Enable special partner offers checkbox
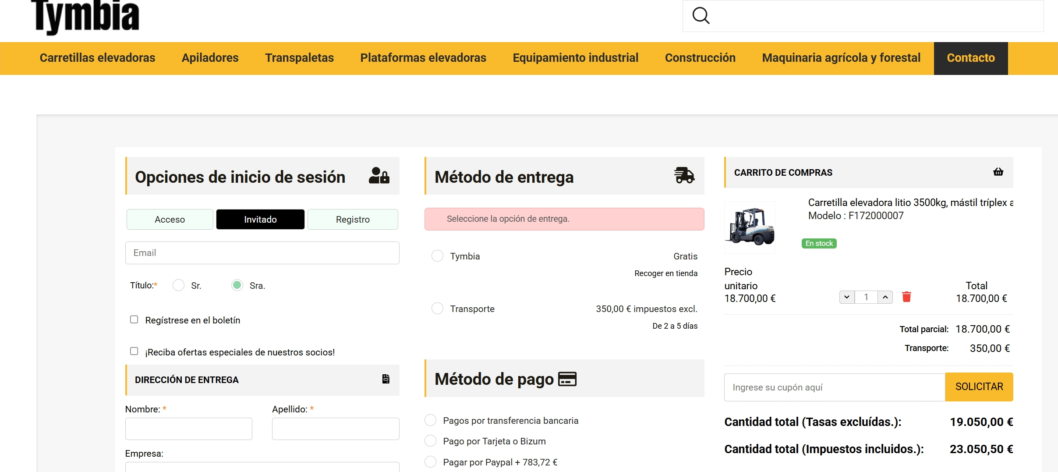This screenshot has height=472, width=1058. tap(134, 351)
